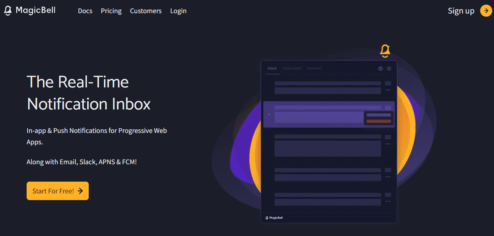This screenshot has width=494, height=236.
Task: Click the text "In-app & Push Notifications for Progressive Web Apps."
Action: pyautogui.click(x=97, y=136)
